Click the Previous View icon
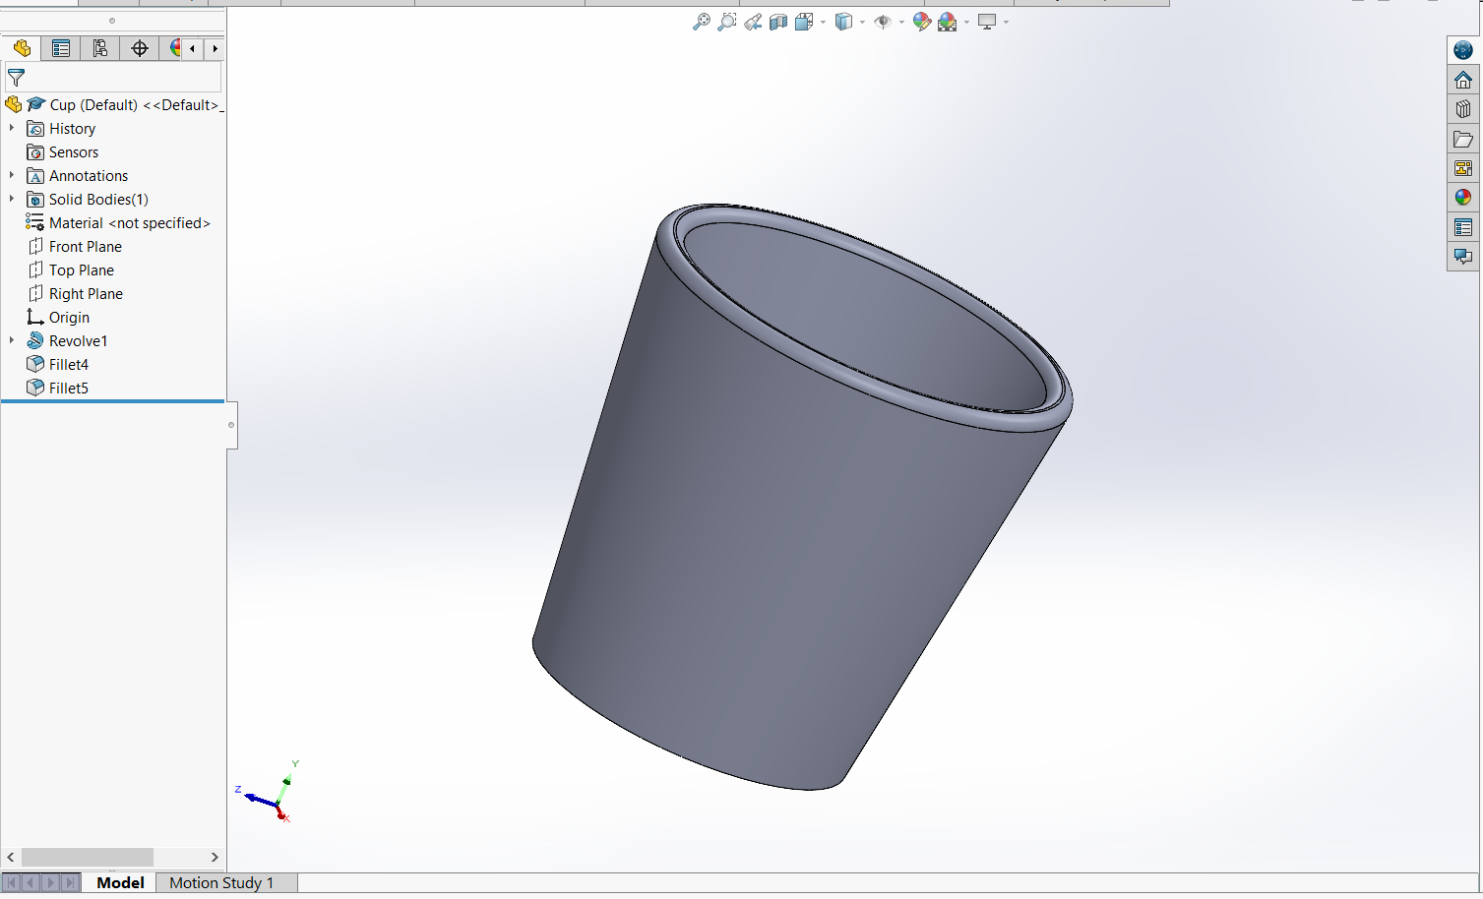Image resolution: width=1483 pixels, height=899 pixels. pos(753,22)
